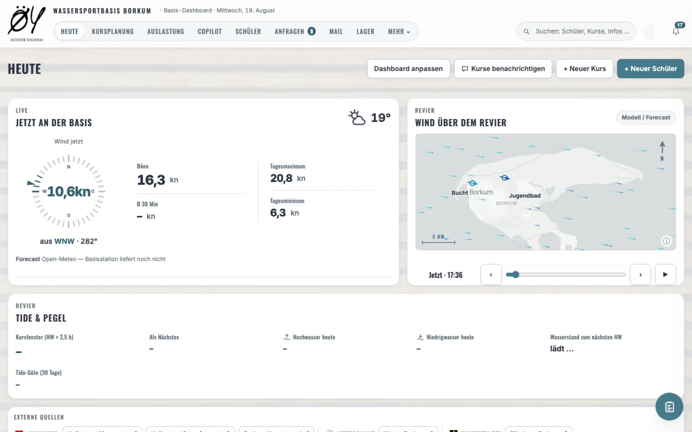Screen dimensions: 692x432
Task: Click the wind compass dial
Action: pyautogui.click(x=69, y=191)
